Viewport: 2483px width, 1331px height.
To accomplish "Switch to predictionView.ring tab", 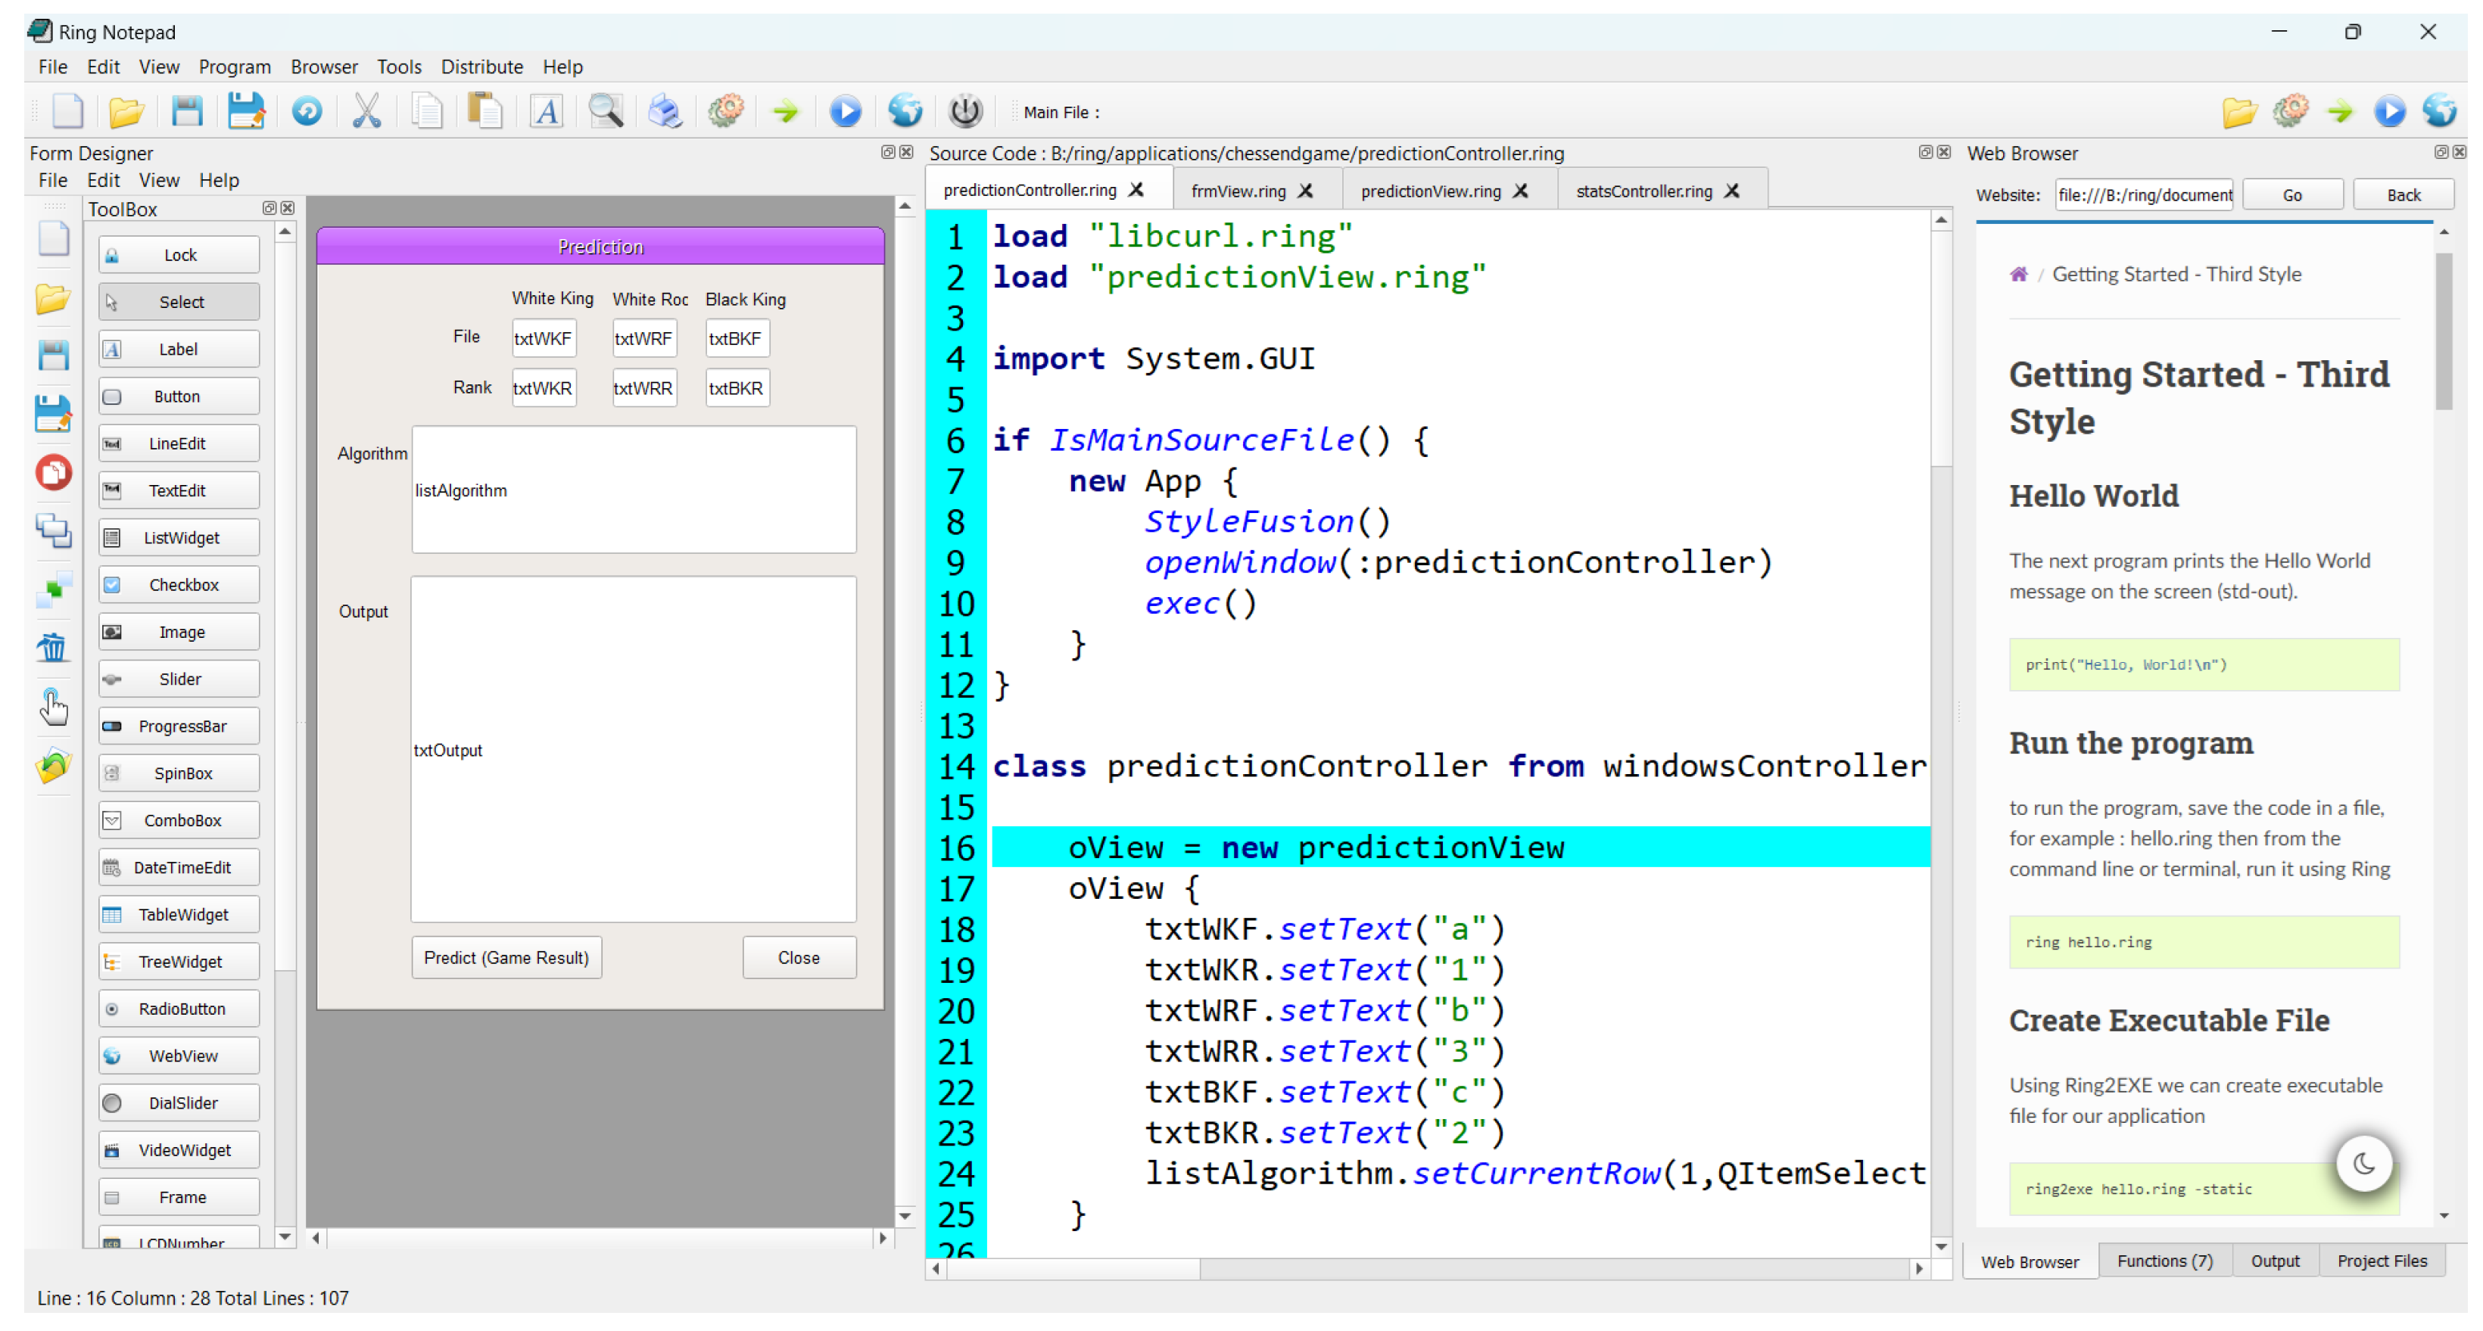I will pyautogui.click(x=1431, y=191).
